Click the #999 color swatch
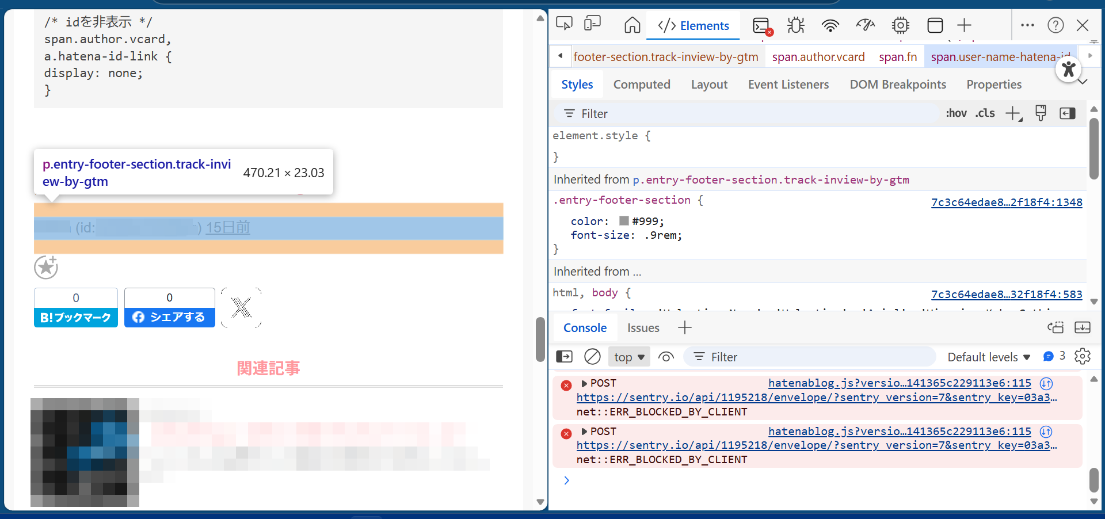 (624, 221)
